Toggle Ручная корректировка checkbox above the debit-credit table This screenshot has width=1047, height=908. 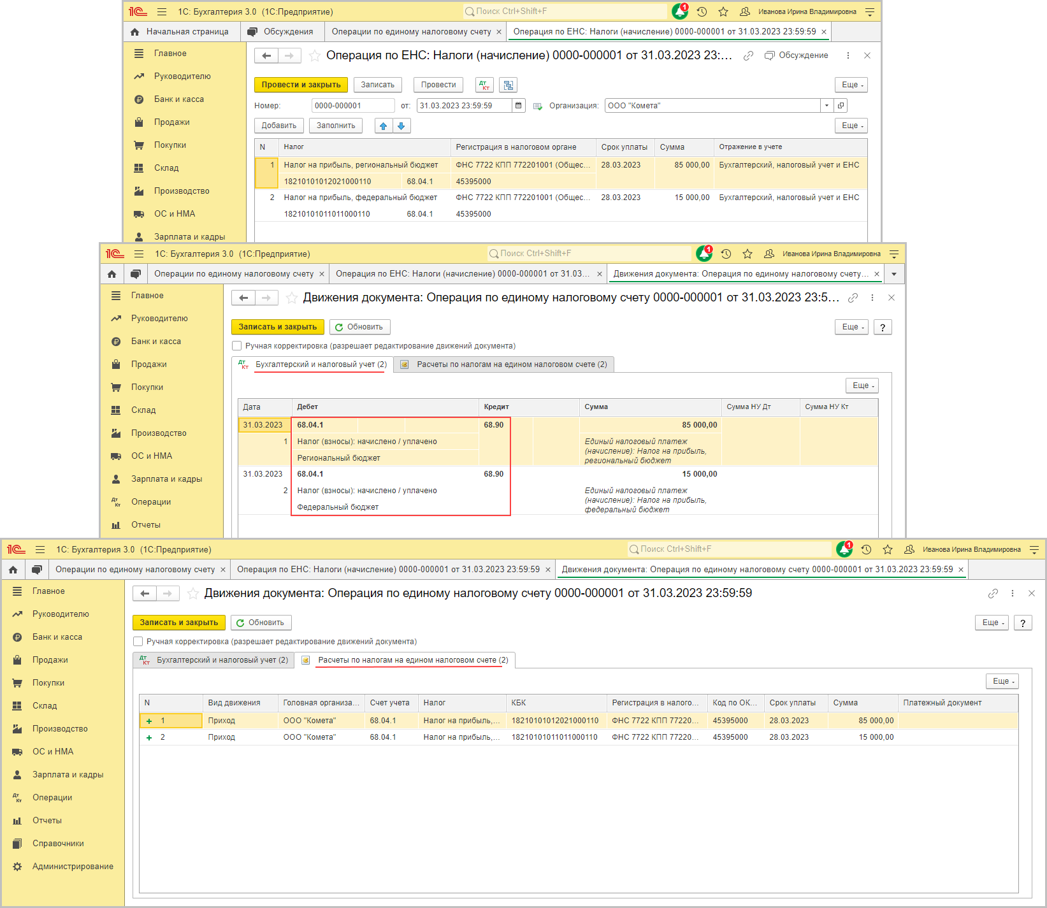(x=237, y=346)
